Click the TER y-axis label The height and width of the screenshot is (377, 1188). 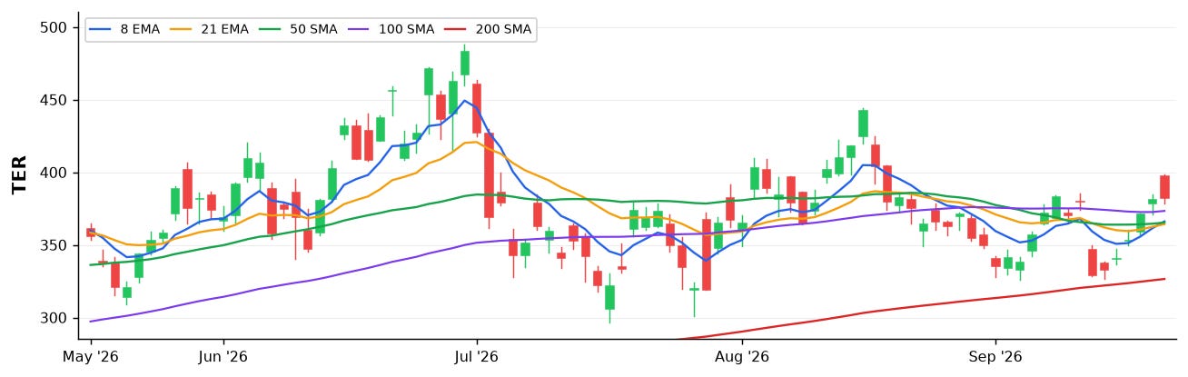point(20,174)
